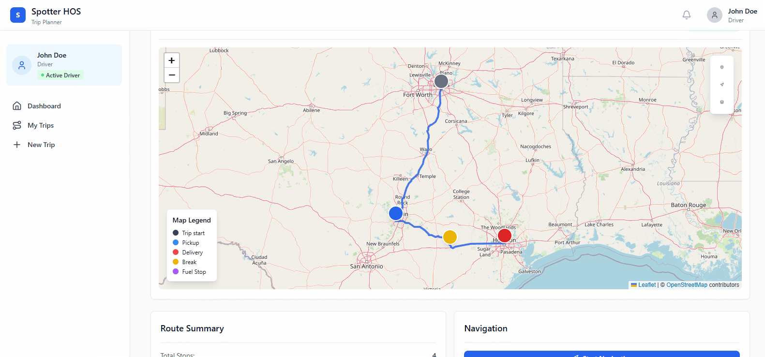Click the Galveston map label

tap(529, 271)
